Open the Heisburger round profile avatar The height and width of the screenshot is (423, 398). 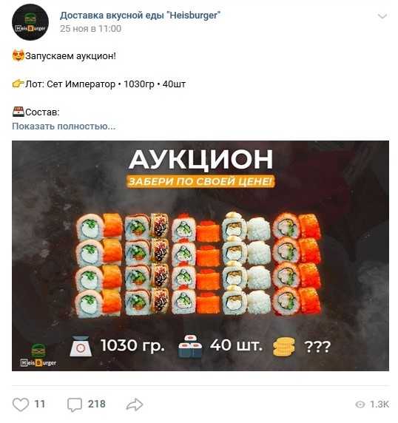point(30,22)
